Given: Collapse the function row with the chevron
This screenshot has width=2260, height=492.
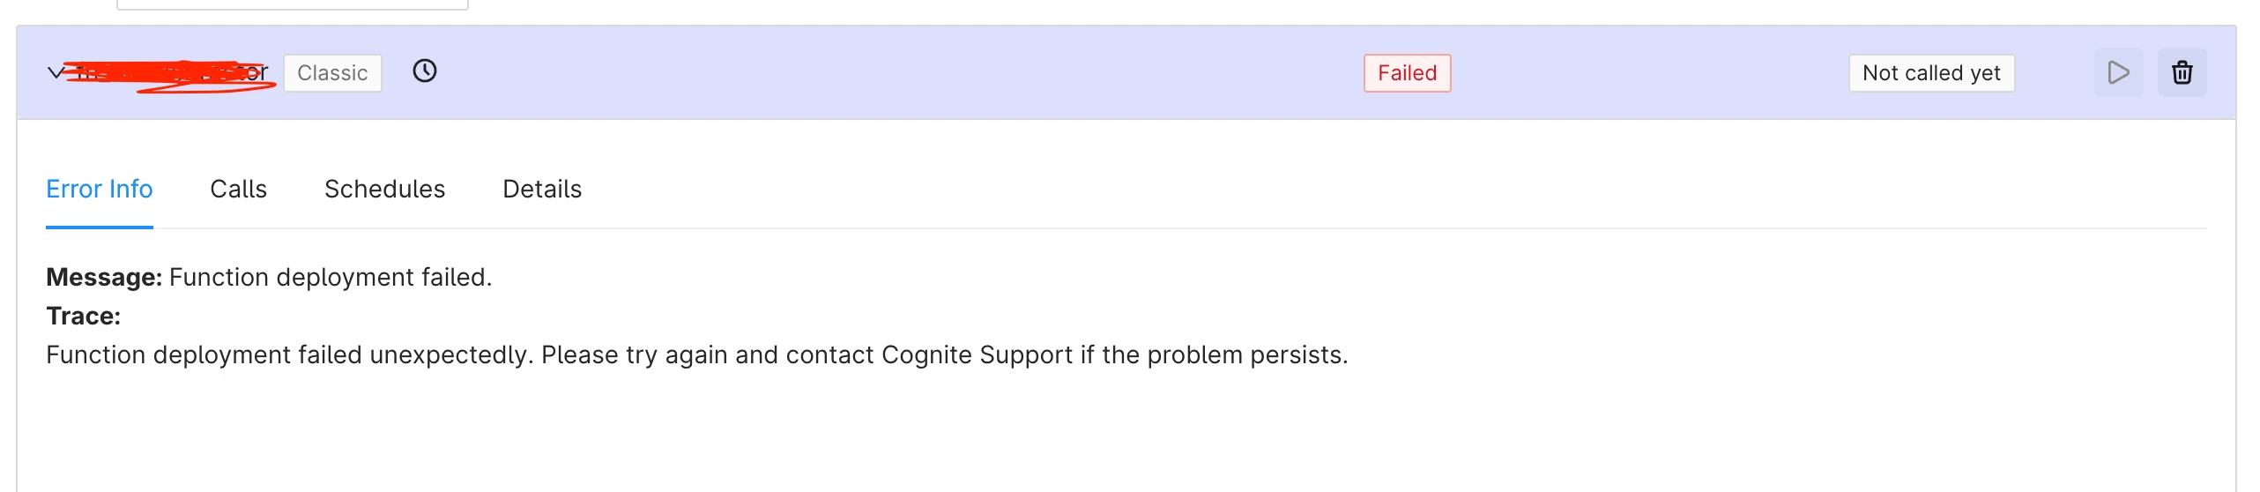Looking at the screenshot, I should tap(56, 72).
